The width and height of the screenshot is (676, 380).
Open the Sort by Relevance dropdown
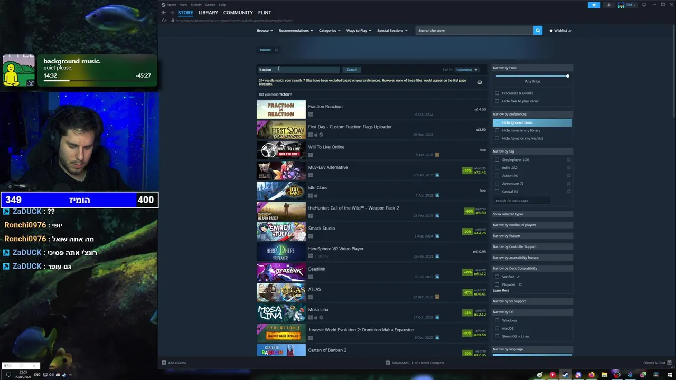click(466, 70)
